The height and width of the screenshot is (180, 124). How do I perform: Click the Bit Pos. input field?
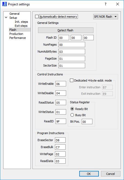pos(87,122)
